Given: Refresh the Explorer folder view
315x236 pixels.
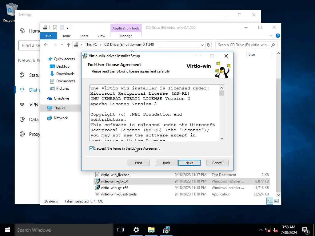Looking at the screenshot, I should [209, 45].
